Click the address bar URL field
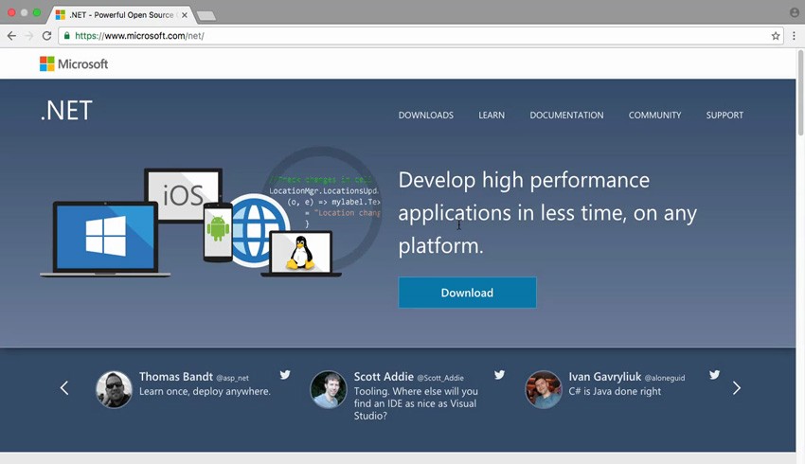This screenshot has width=805, height=464. [x=420, y=36]
